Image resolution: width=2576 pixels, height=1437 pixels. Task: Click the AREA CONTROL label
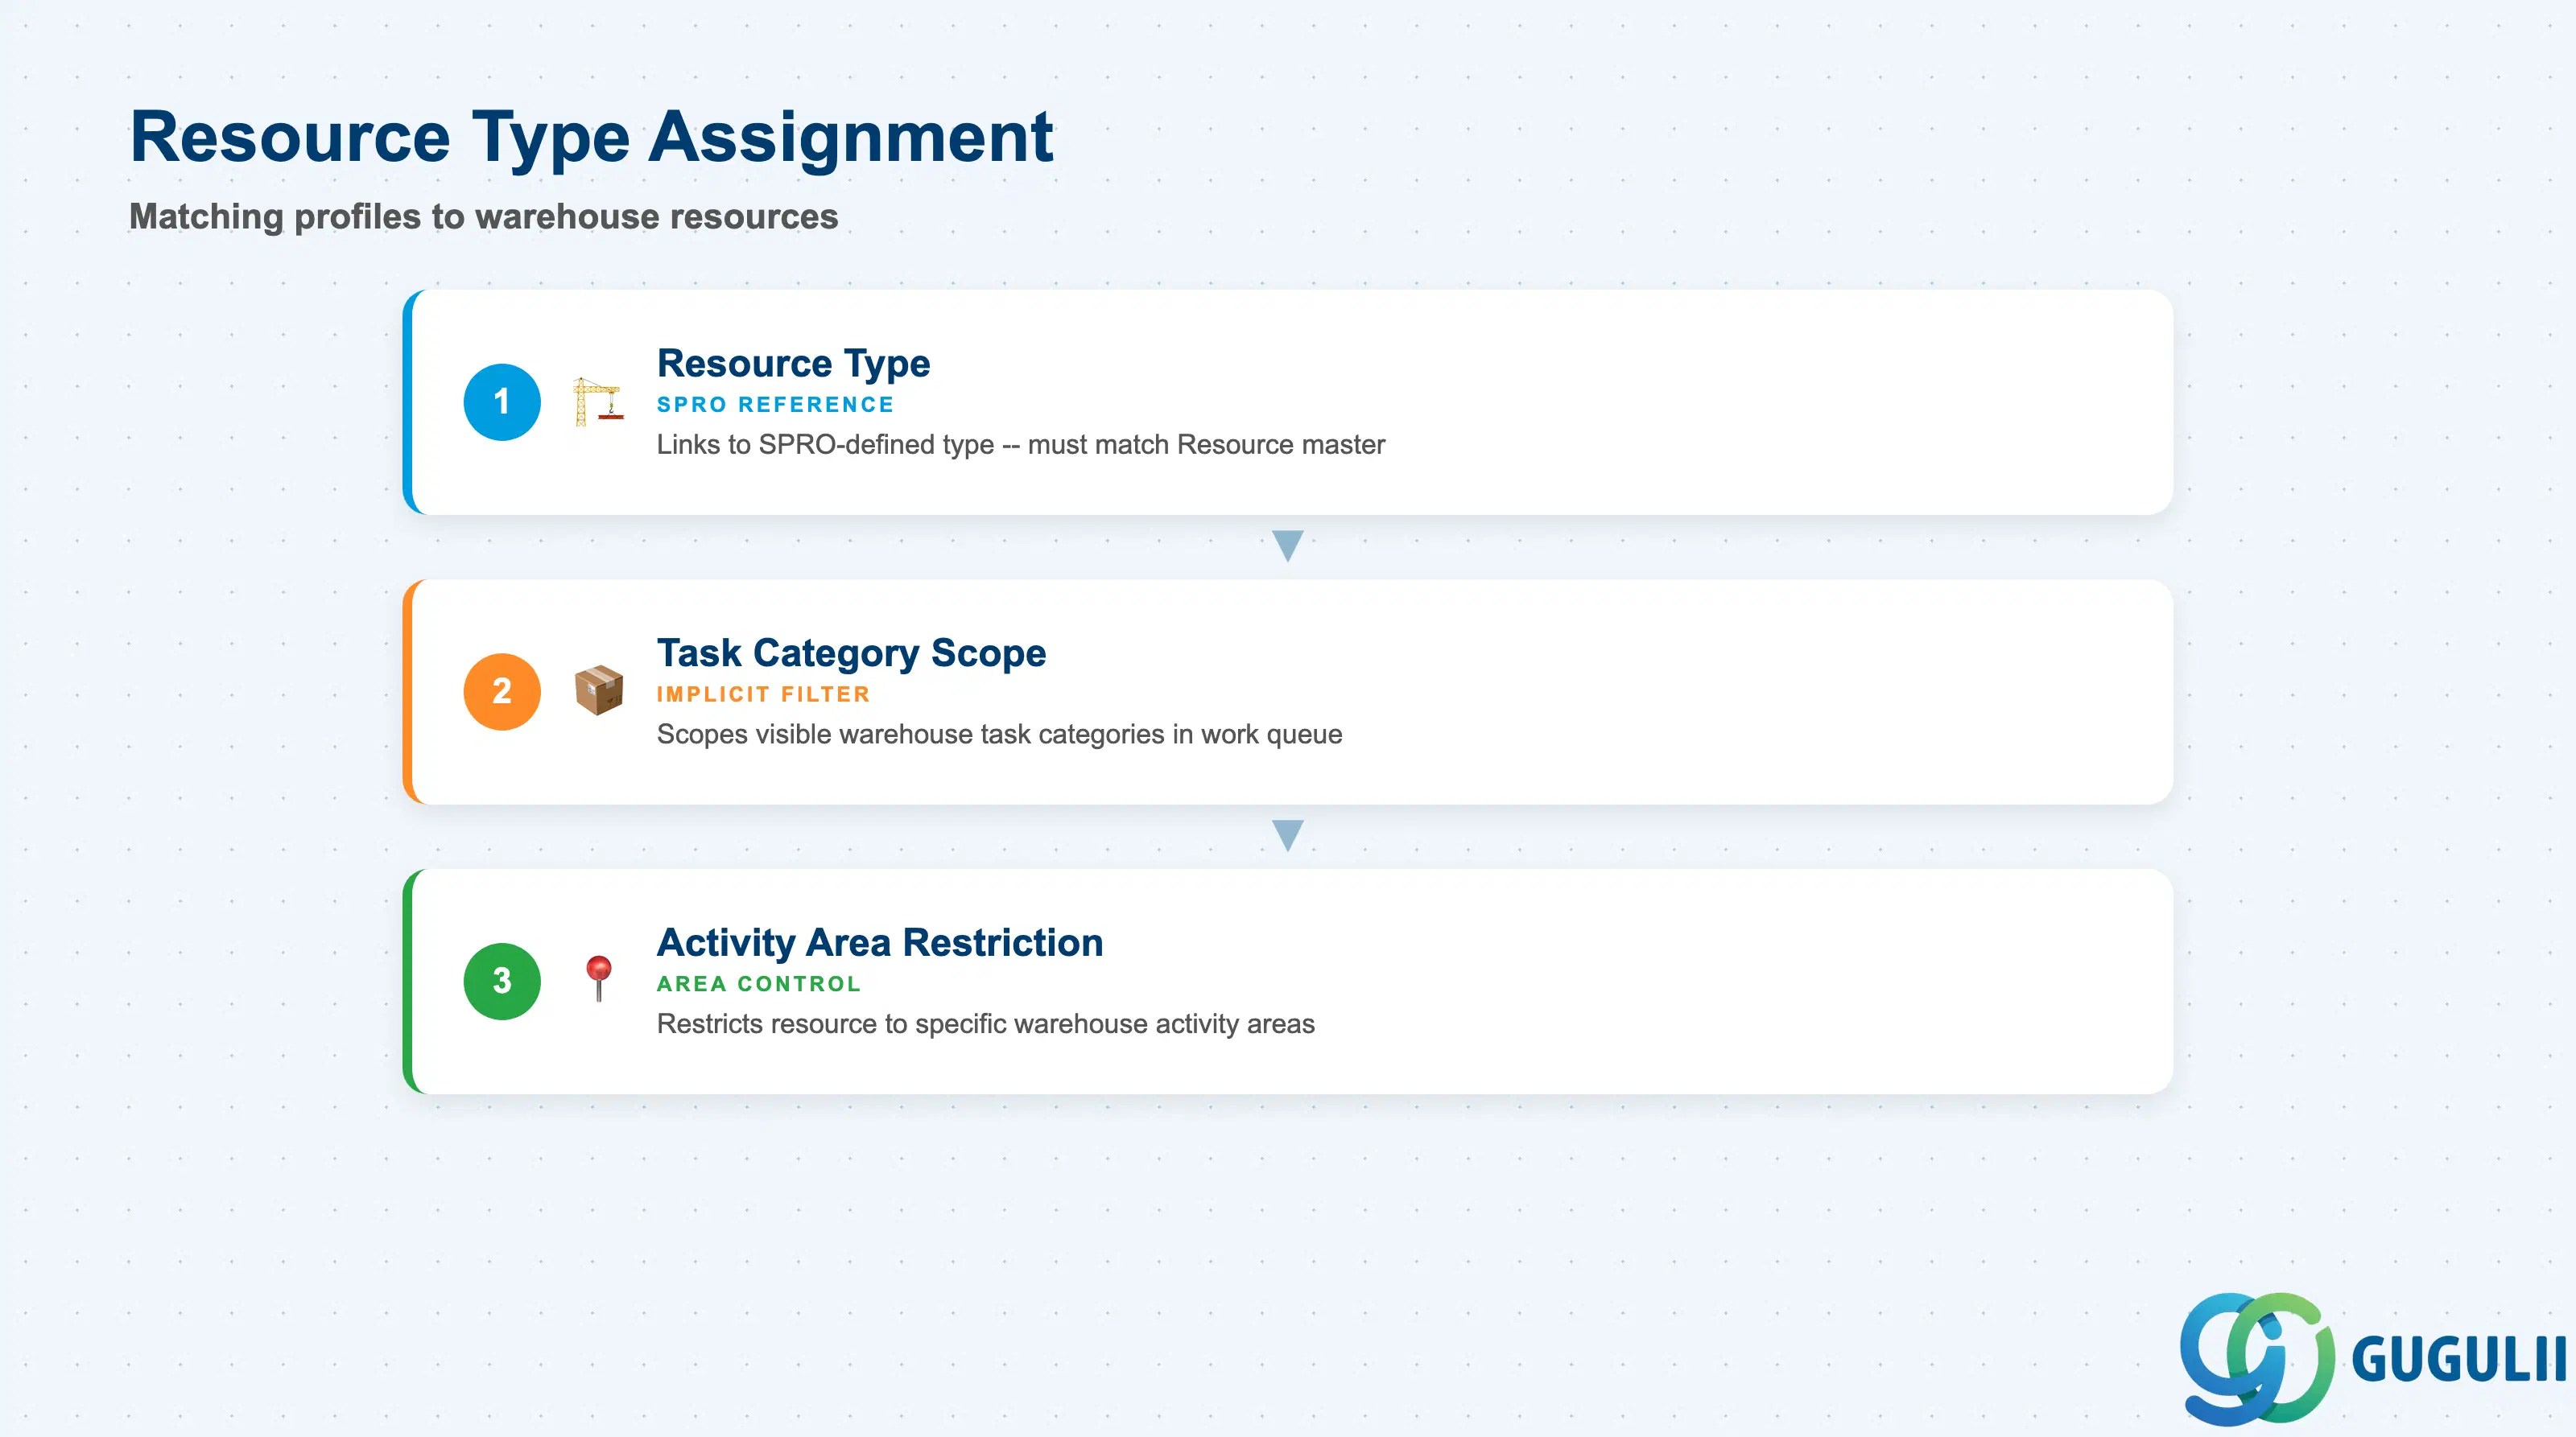pos(758,983)
